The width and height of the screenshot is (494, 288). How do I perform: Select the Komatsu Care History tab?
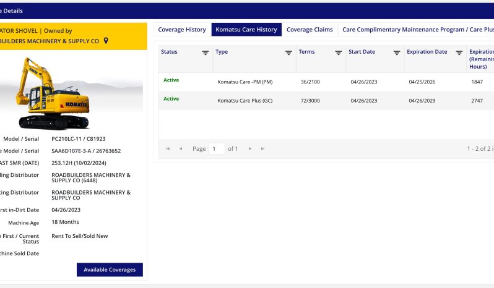point(246,30)
